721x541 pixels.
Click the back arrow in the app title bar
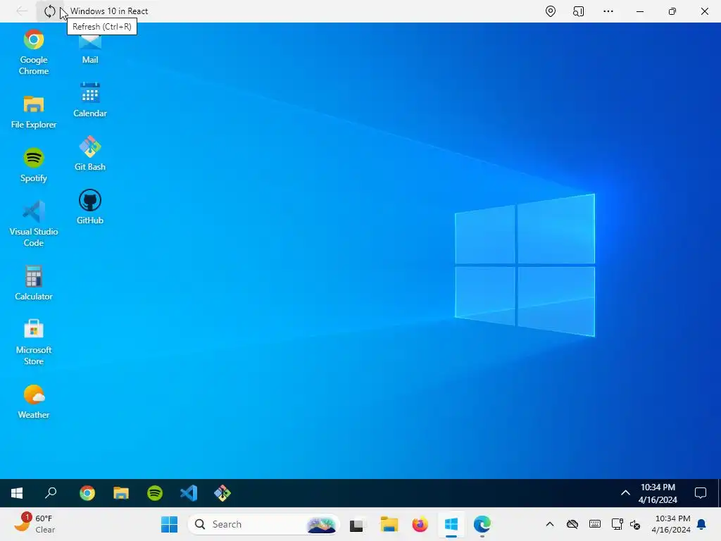point(21,11)
